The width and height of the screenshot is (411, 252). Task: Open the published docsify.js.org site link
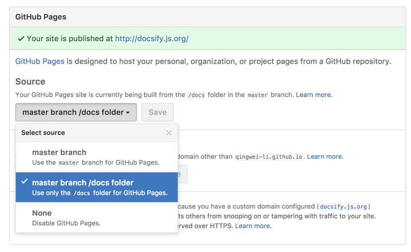151,39
